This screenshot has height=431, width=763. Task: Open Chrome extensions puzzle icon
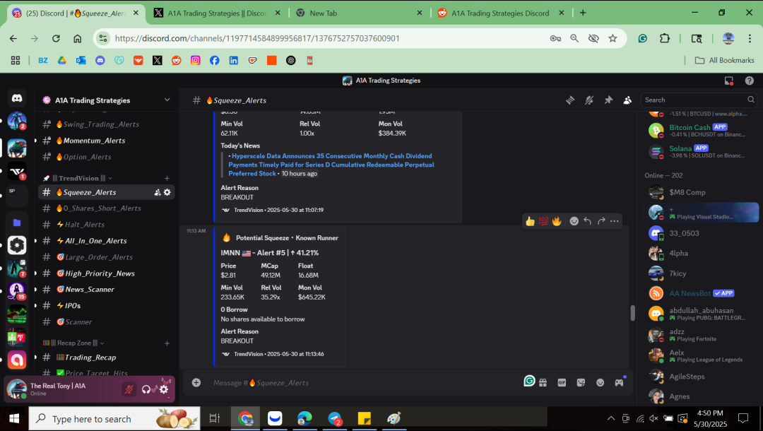click(665, 38)
